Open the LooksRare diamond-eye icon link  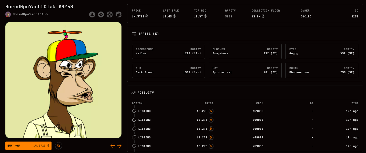point(101,15)
